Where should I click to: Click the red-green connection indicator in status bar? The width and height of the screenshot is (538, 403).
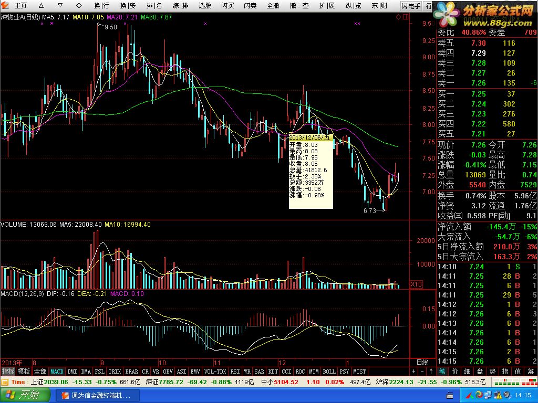pyautogui.click(x=515, y=382)
